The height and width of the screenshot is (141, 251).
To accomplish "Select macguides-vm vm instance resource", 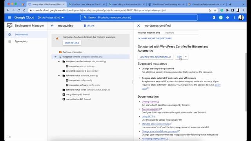I will [x=91, y=66].
